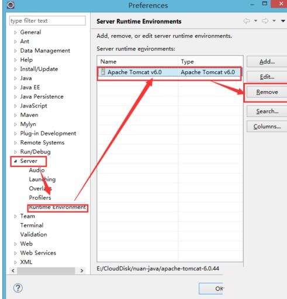Expand the Help tree node

pos(15,60)
